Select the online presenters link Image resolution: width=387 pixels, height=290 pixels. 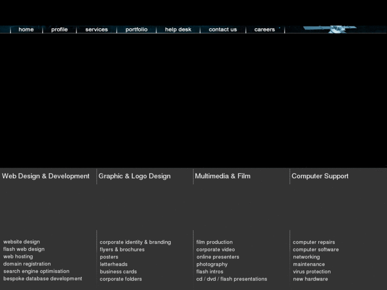pos(218,257)
